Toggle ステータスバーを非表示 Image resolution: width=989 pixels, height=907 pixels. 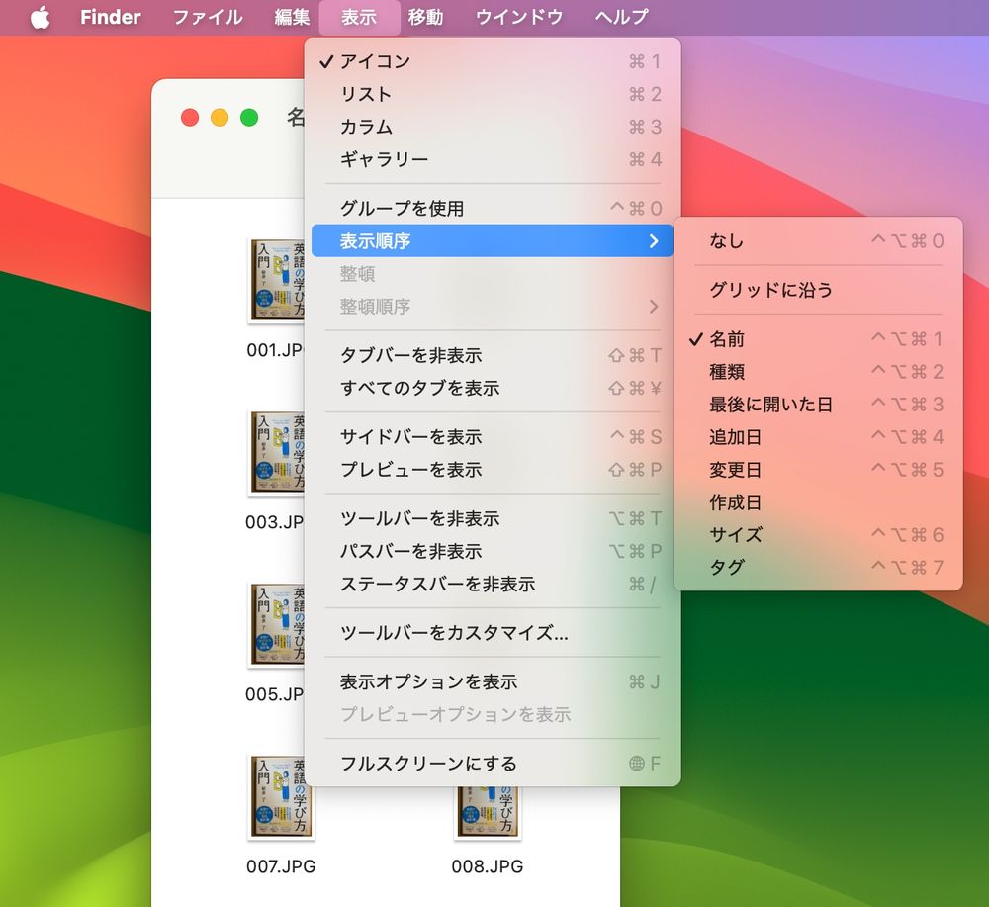pyautogui.click(x=493, y=585)
